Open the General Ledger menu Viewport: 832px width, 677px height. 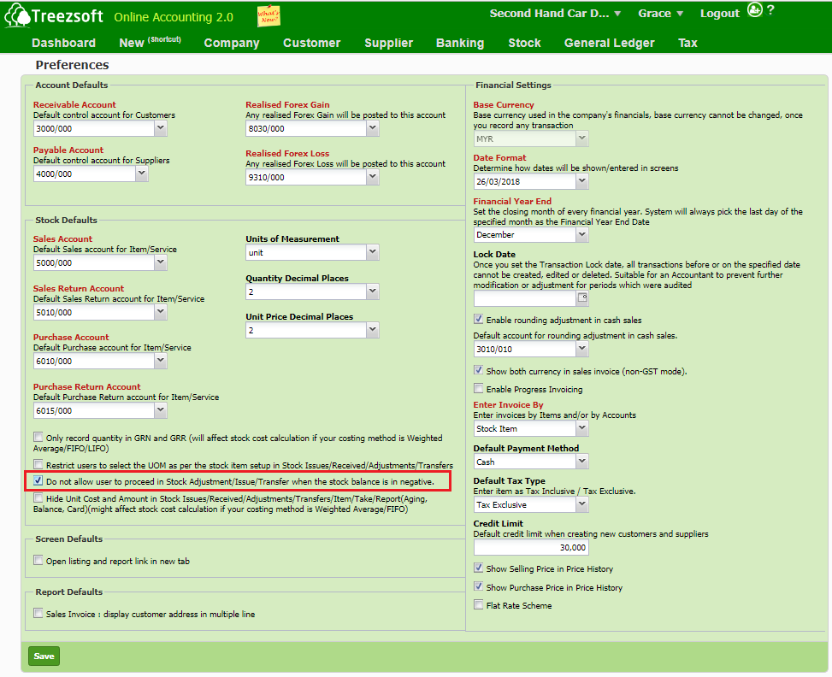click(609, 43)
